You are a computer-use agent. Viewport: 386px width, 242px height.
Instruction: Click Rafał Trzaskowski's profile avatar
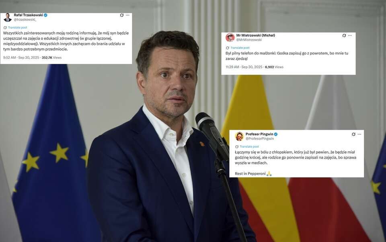[8, 17]
